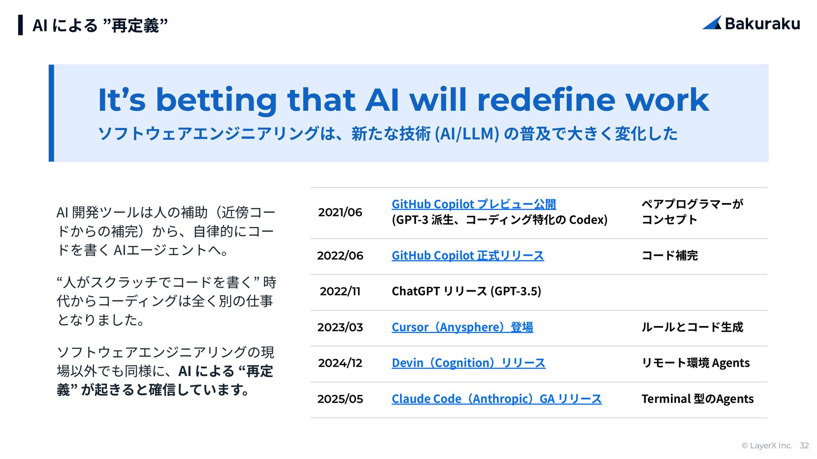The image size is (817, 459).
Task: Click the Japanese subtitle under the headline
Action: tap(387, 134)
